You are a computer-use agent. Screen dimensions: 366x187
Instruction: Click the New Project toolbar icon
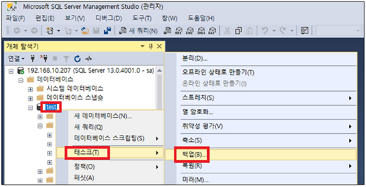coord(50,30)
